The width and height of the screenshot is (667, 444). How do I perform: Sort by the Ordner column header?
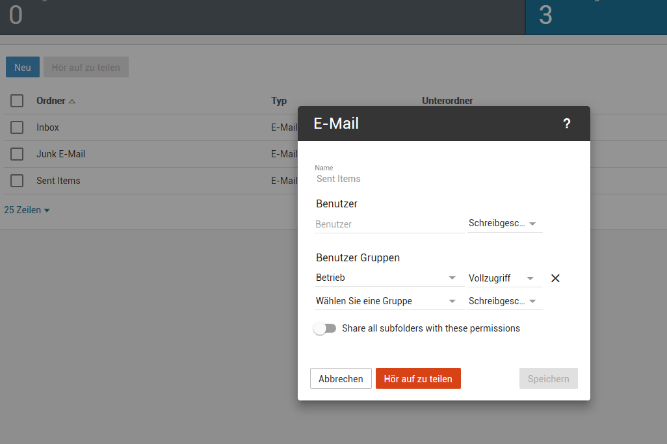(51, 101)
